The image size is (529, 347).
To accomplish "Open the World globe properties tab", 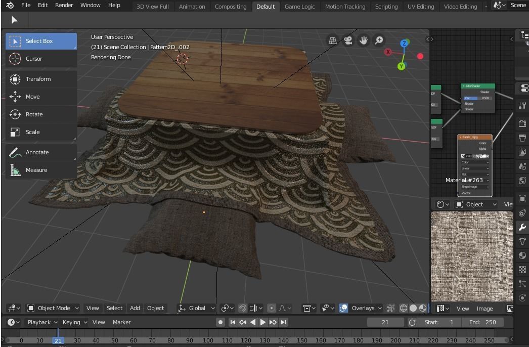I will click(522, 181).
